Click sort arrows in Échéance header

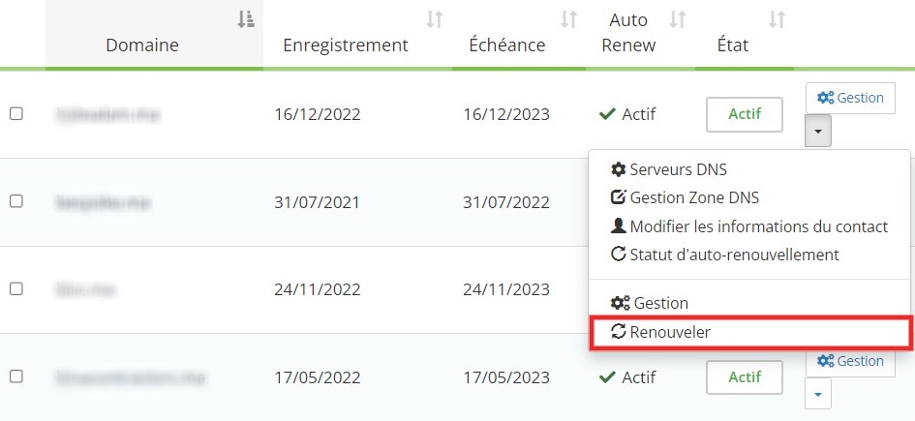(569, 18)
